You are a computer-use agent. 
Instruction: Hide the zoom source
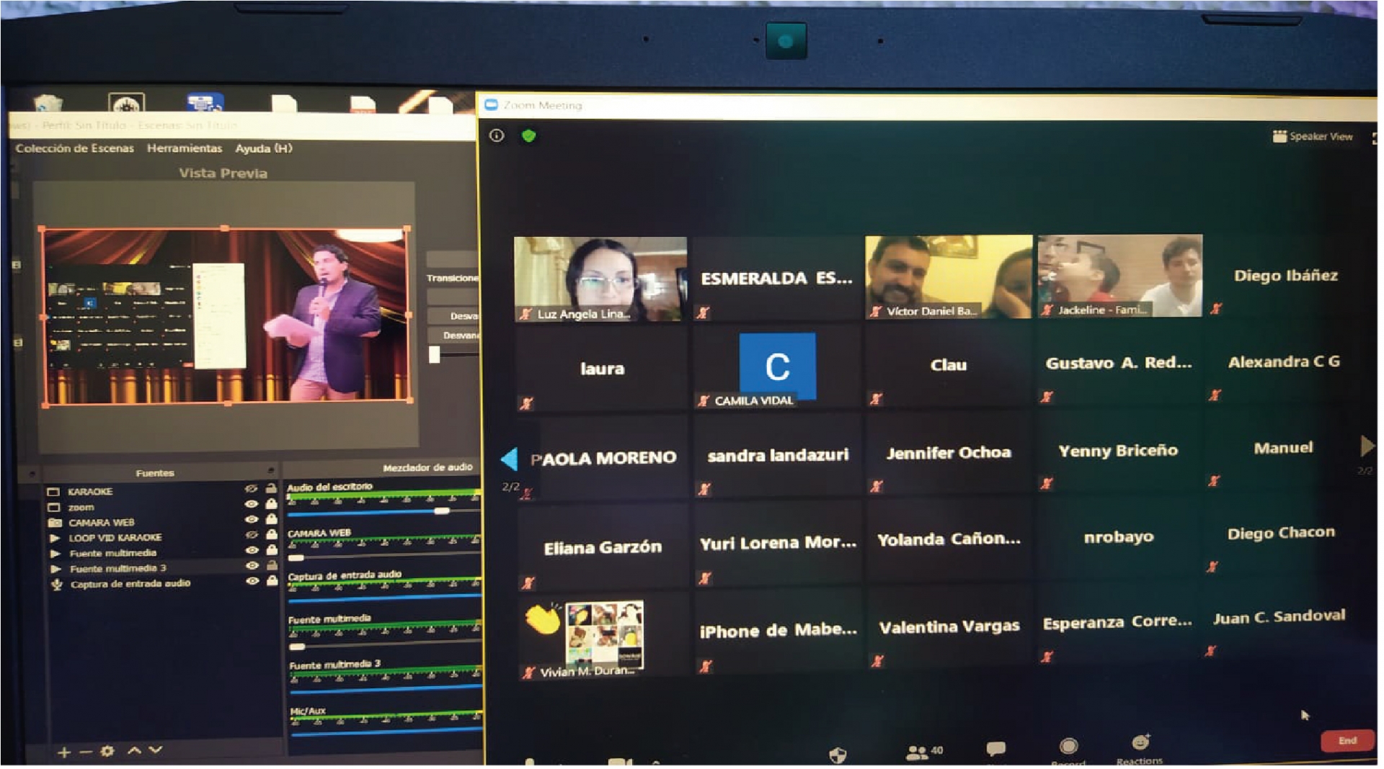(251, 505)
